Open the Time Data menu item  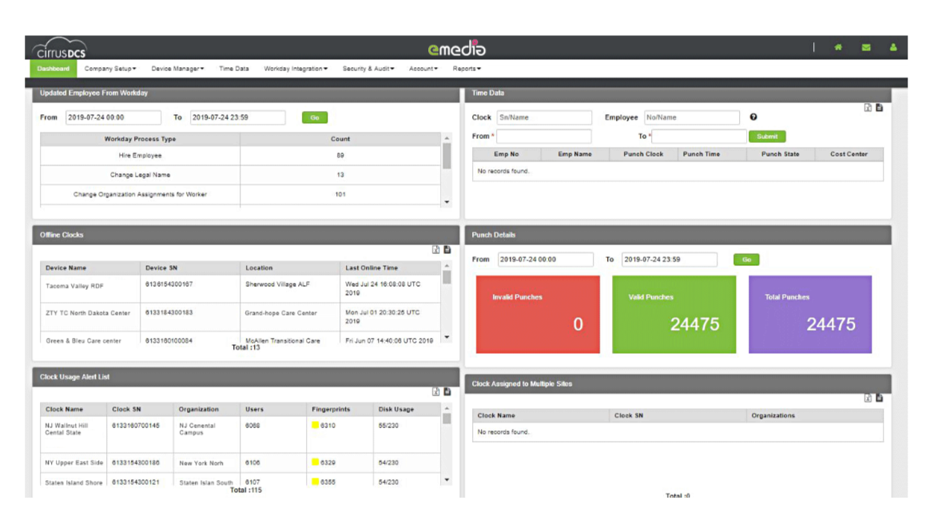point(233,69)
